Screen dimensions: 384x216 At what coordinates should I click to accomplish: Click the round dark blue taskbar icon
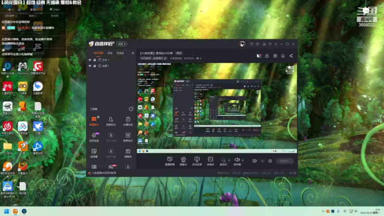(x=24, y=211)
